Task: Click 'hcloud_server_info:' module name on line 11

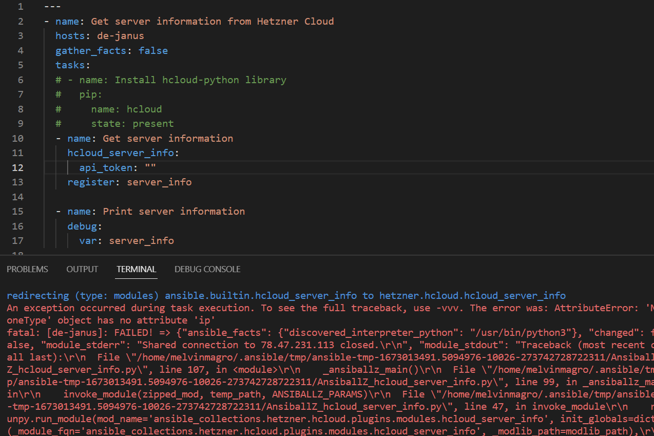Action: [x=124, y=153]
